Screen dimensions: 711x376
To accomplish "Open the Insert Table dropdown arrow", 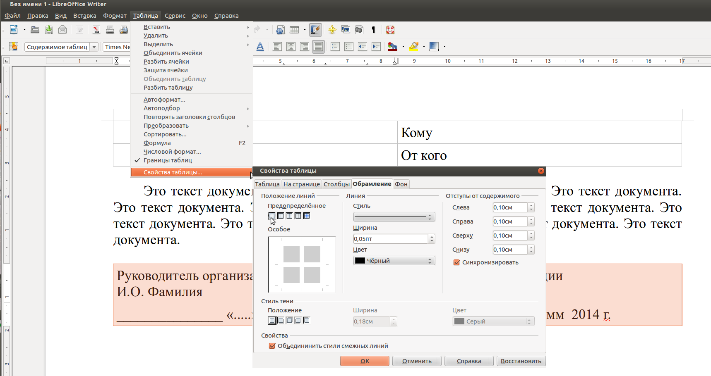I will (305, 30).
